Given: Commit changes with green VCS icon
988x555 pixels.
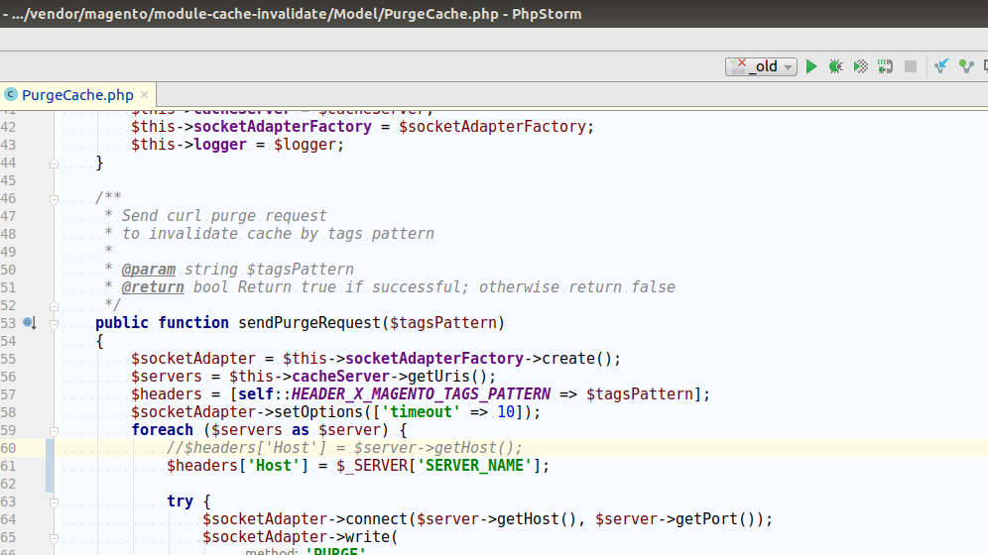Looking at the screenshot, I should click(x=966, y=66).
